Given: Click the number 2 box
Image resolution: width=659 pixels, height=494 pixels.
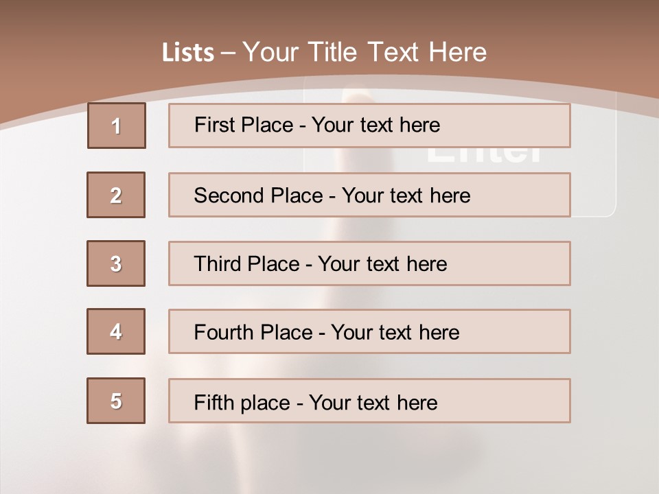Looking at the screenshot, I should tap(116, 195).
